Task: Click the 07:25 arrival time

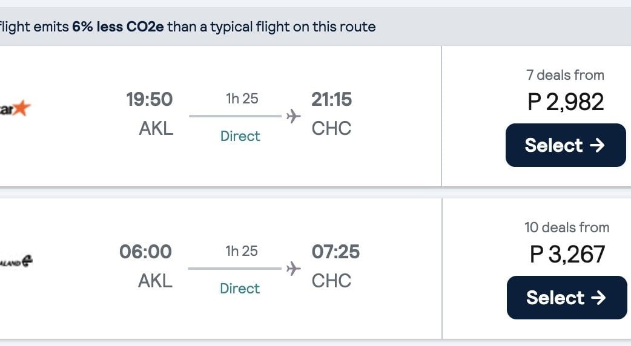Action: (x=335, y=252)
